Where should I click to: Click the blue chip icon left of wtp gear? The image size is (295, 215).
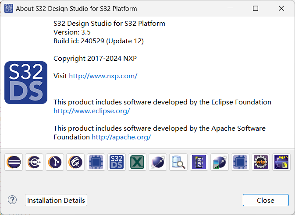tap(240, 162)
